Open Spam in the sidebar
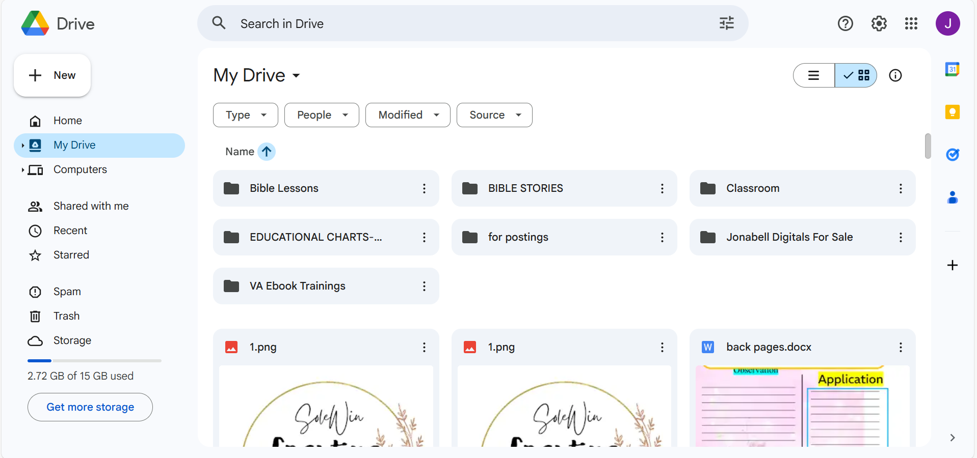Image resolution: width=977 pixels, height=458 pixels. 99,292
